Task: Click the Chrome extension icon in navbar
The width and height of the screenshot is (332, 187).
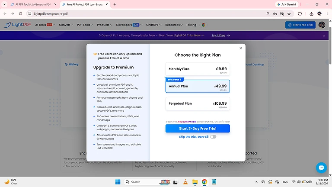Action: 204,25
